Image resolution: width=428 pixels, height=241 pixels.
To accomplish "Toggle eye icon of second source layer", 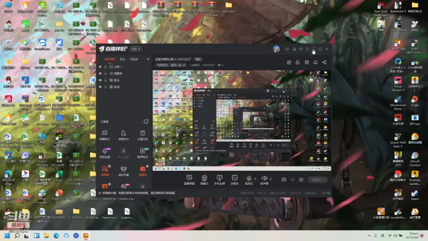I will click(100, 73).
